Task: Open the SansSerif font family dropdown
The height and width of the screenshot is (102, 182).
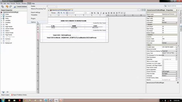Action: click(76, 13)
